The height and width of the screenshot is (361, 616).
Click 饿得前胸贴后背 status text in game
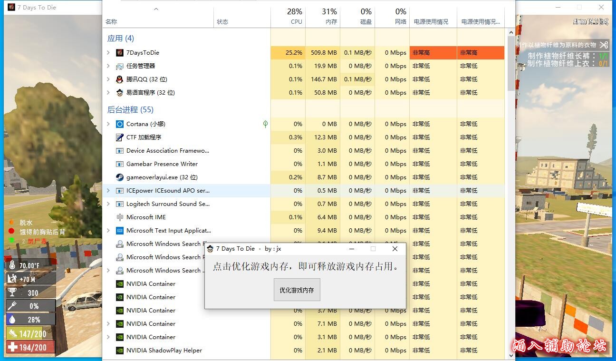pyautogui.click(x=42, y=232)
